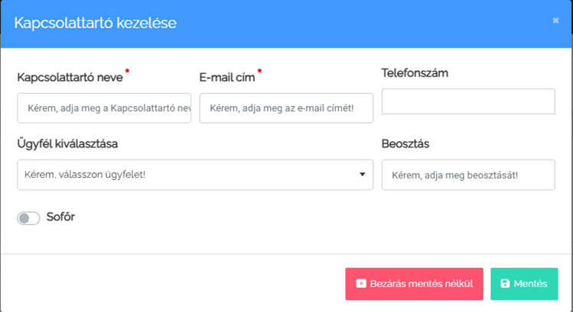Click the X icon inside Bezárás mentés nélkül
This screenshot has height=312, width=573.
(x=362, y=284)
